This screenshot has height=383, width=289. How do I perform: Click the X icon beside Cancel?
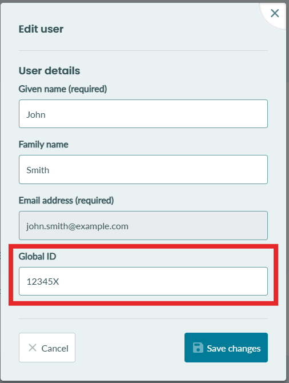(33, 348)
